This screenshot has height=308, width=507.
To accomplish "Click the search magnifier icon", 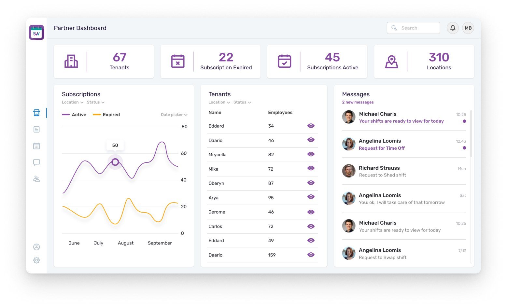I will 394,28.
